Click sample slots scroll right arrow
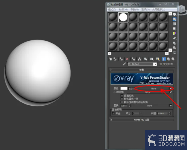Image resolution: width=187 pixels, height=150 pixels. click(167, 54)
